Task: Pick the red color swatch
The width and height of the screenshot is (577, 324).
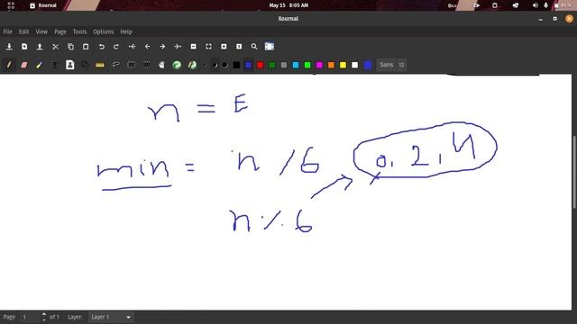Action: coord(261,65)
